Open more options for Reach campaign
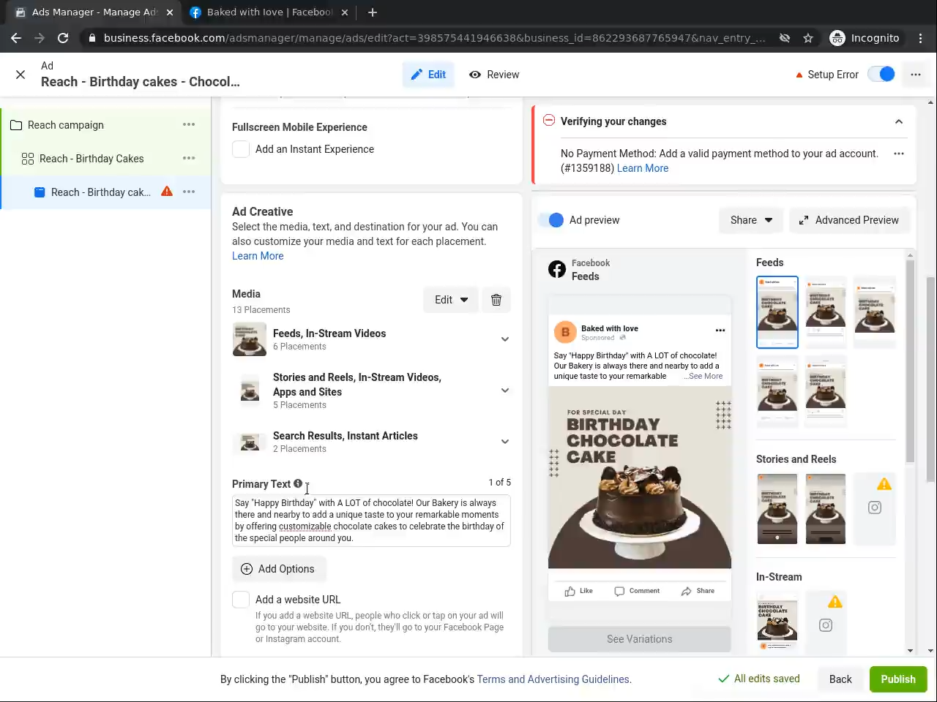The height and width of the screenshot is (702, 937). point(189,125)
